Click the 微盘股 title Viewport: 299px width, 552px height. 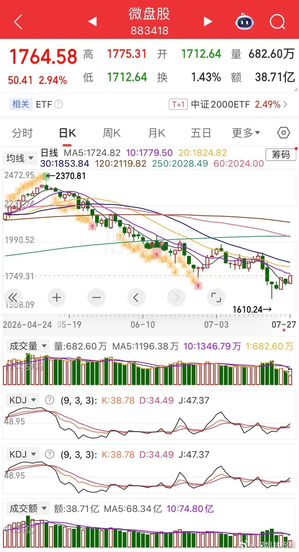click(x=149, y=14)
